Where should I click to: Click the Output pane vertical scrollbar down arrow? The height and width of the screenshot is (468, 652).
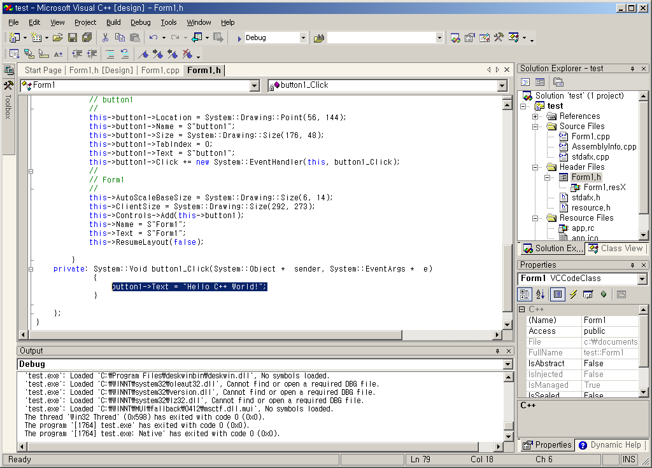pos(507,437)
